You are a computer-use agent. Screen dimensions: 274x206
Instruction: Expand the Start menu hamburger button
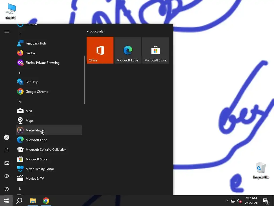click(x=7, y=31)
